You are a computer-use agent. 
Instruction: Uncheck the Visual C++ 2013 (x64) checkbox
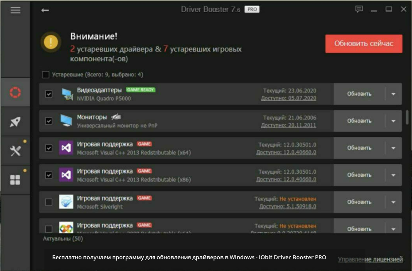click(x=49, y=148)
